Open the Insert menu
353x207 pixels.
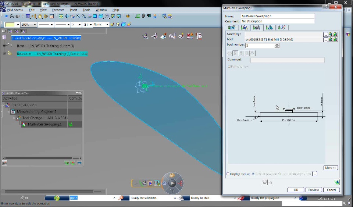[74, 10]
